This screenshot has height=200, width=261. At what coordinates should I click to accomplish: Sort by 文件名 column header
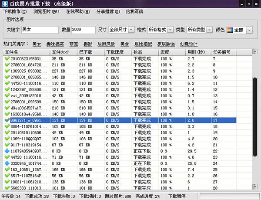(x=27, y=52)
